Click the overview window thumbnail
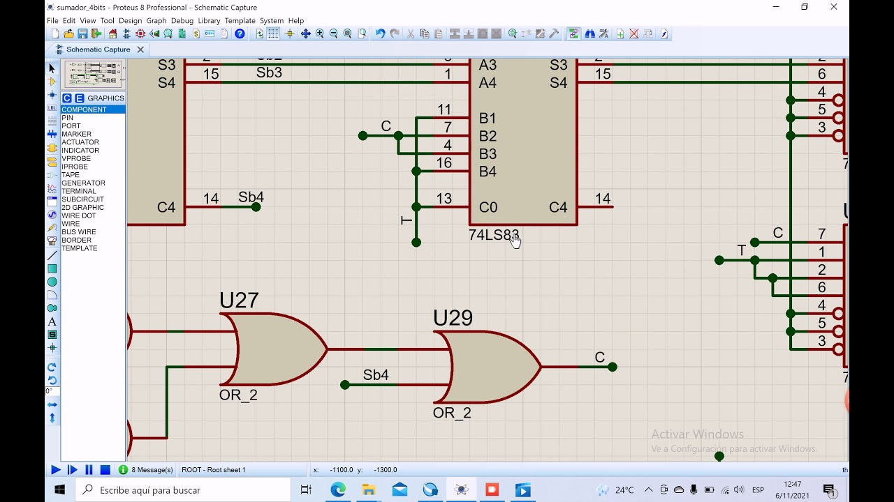Viewport: 894px width, 502px height. click(x=93, y=75)
